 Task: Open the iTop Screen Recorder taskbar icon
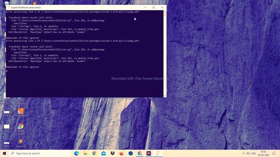click(x=149, y=153)
